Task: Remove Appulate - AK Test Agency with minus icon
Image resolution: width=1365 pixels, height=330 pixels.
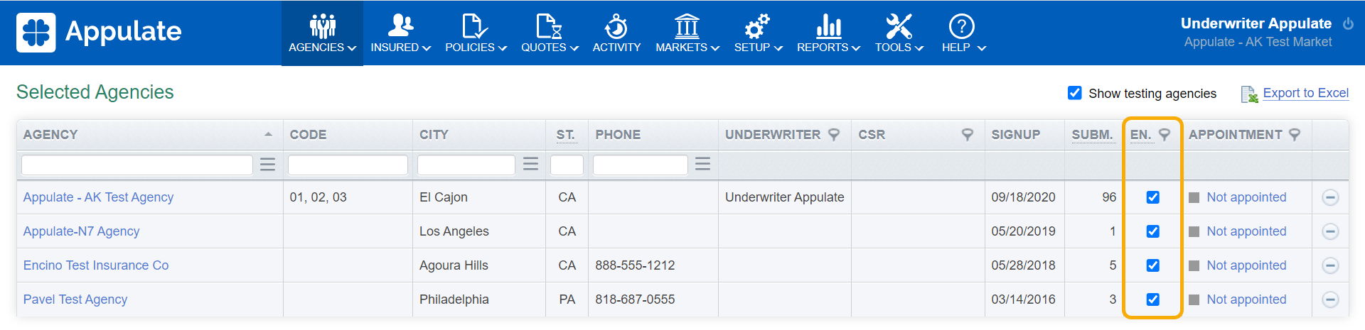Action: coord(1330,197)
